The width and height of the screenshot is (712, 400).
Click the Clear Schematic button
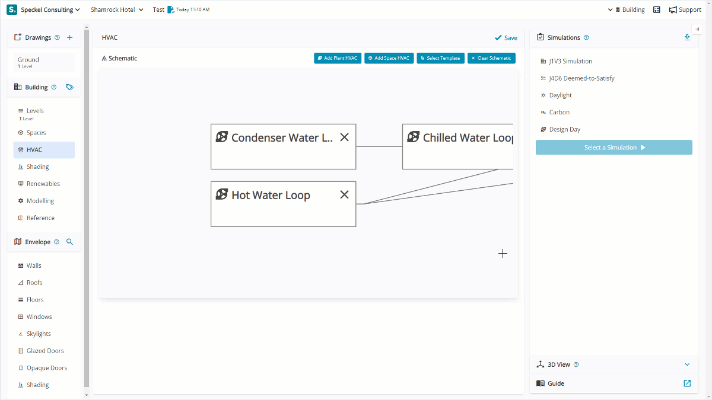pyautogui.click(x=491, y=58)
